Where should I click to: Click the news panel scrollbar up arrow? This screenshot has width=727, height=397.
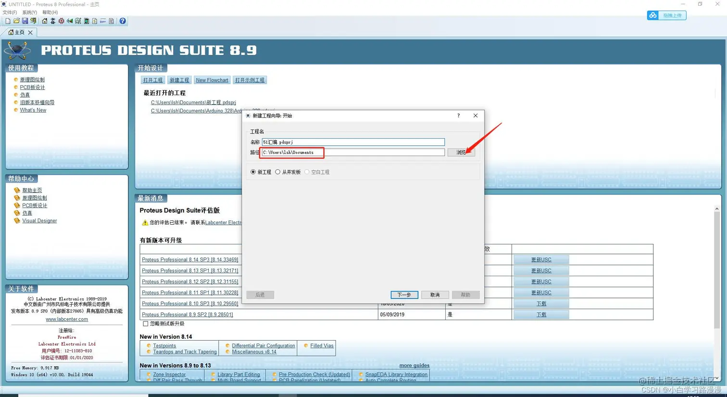(x=716, y=209)
